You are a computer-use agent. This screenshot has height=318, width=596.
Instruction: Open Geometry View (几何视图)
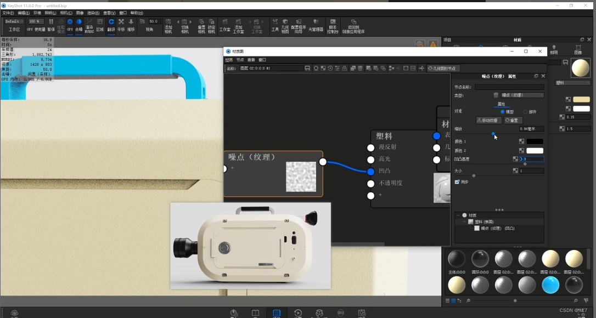(285, 26)
